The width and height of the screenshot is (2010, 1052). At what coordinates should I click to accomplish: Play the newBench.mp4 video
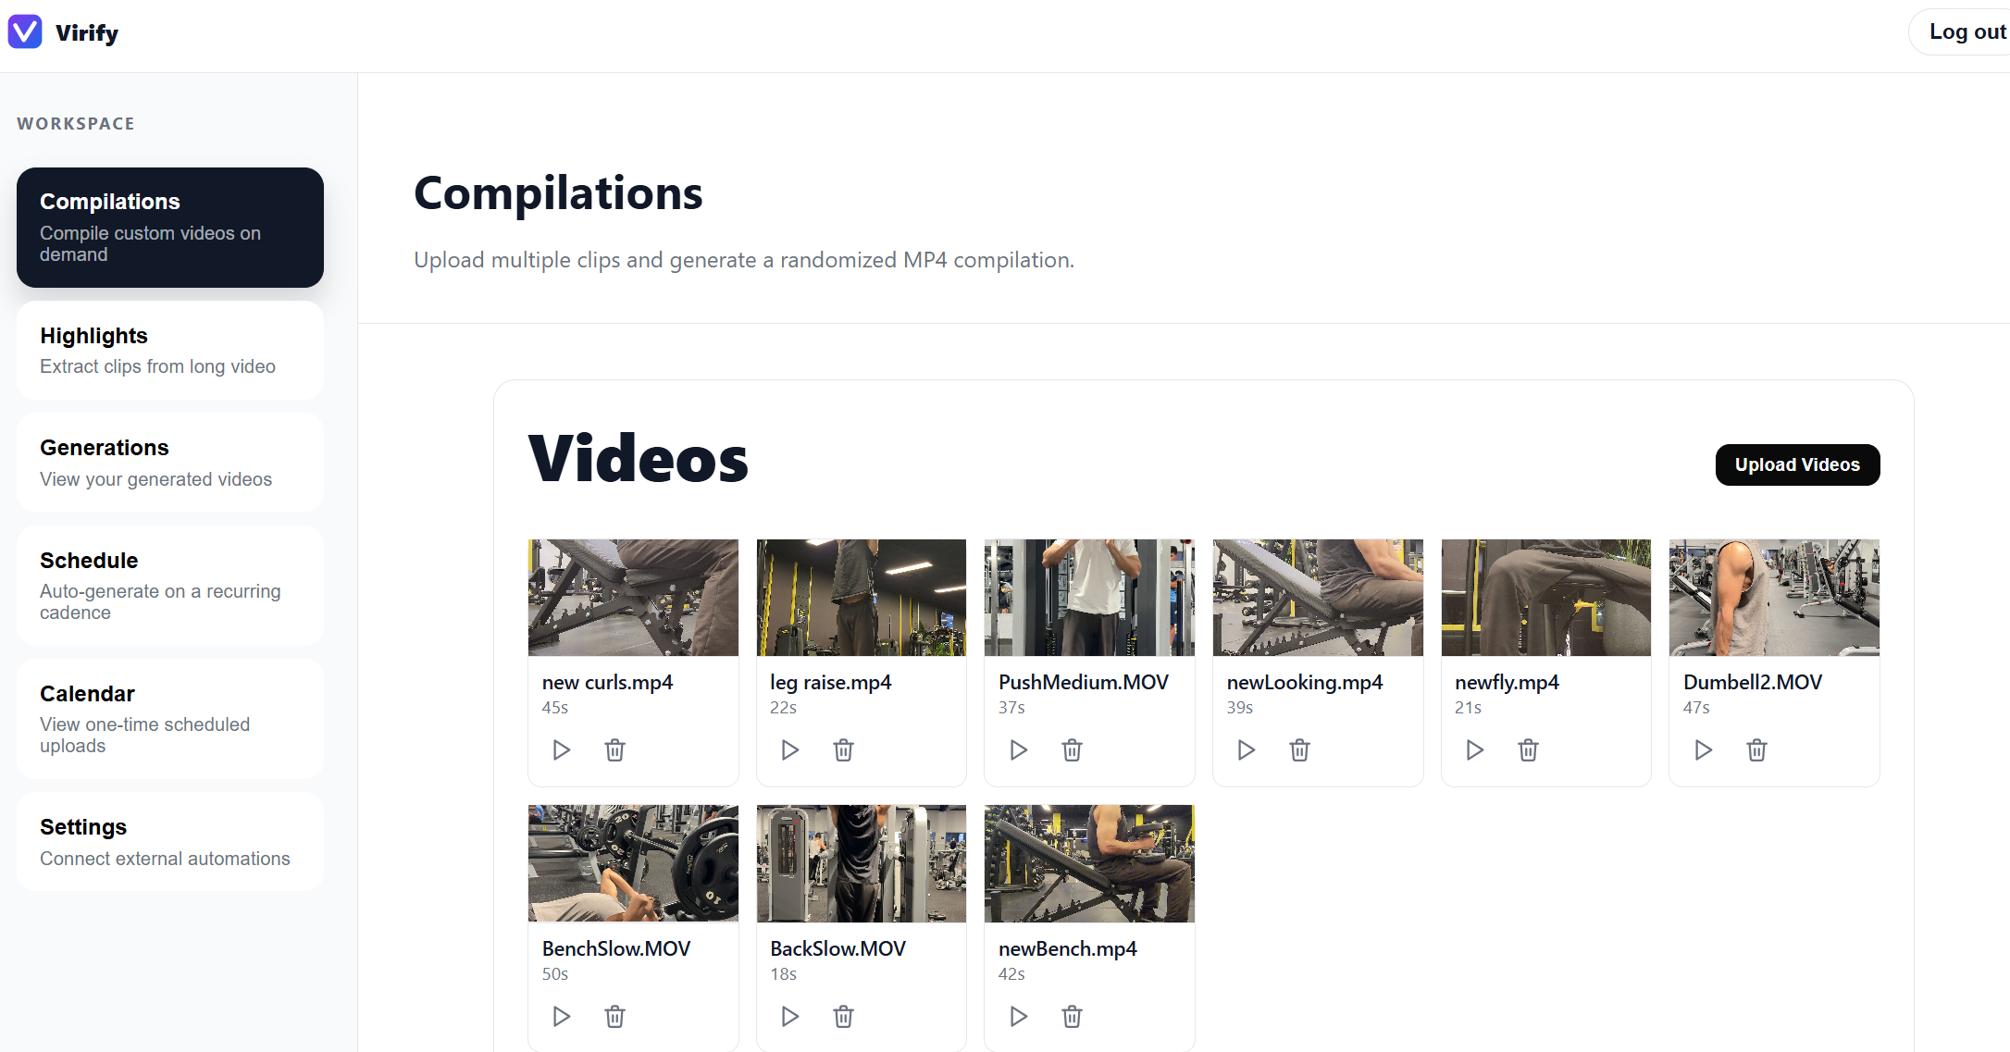pyautogui.click(x=1017, y=1016)
